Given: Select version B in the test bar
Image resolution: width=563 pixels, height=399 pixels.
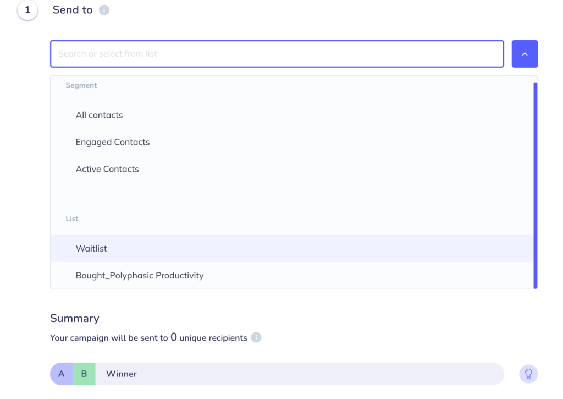Looking at the screenshot, I should pyautogui.click(x=84, y=374).
